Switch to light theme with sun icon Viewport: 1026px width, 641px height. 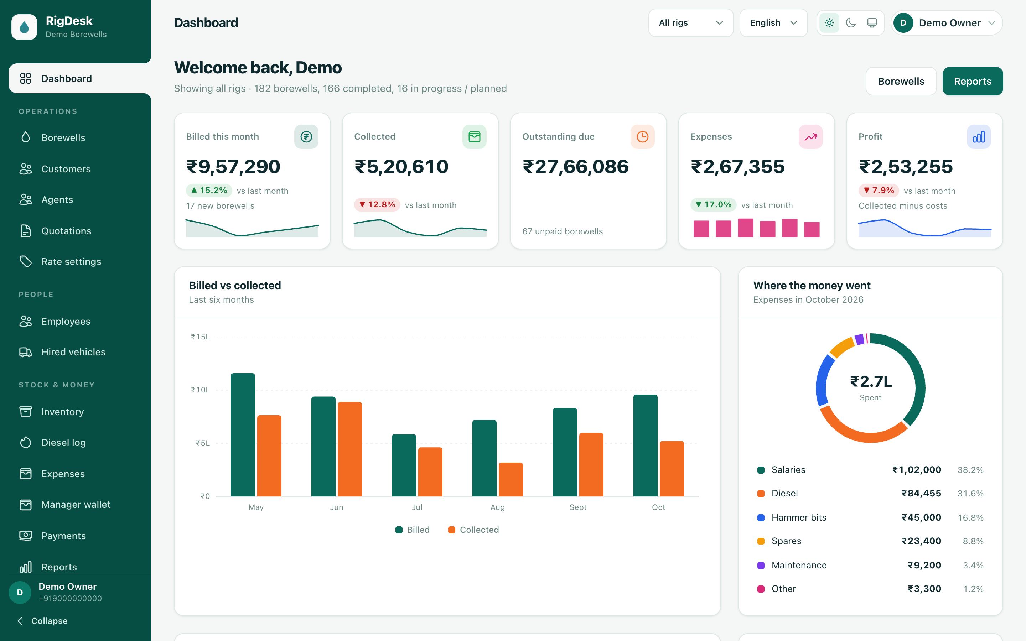(829, 23)
